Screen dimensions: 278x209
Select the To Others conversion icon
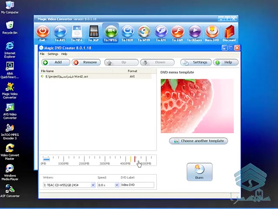[x=194, y=33]
